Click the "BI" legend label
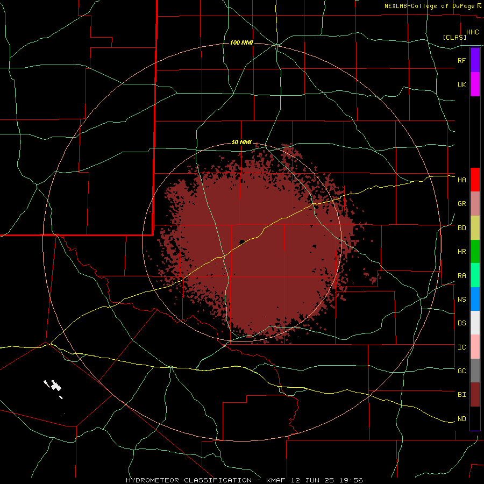Viewport: 484px width, 484px height. 461,395
